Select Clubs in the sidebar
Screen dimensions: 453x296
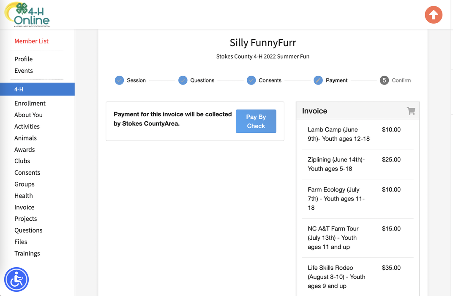pyautogui.click(x=22, y=161)
